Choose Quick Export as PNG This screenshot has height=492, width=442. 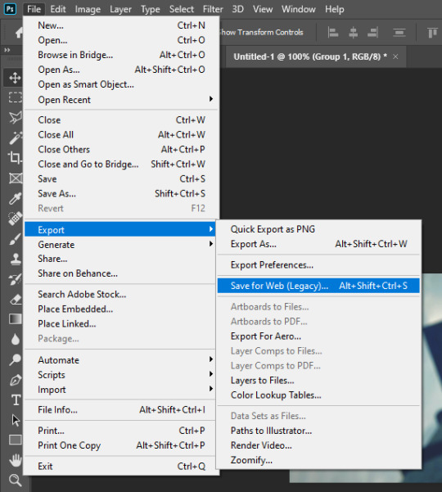(x=318, y=229)
